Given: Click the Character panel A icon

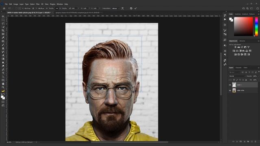Looking at the screenshot, I should (x=225, y=51).
